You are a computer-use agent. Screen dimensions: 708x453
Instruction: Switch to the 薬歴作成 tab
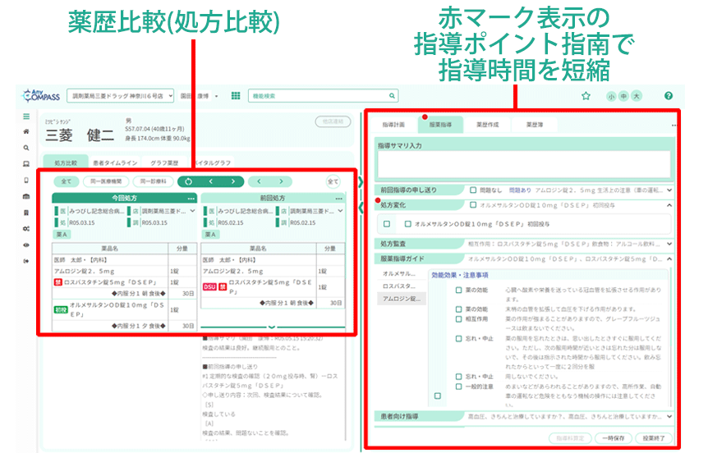[x=488, y=126]
